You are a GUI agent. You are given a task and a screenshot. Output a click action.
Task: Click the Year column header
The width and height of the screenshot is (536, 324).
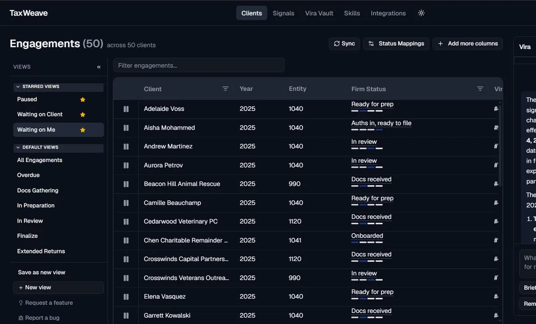pos(246,89)
